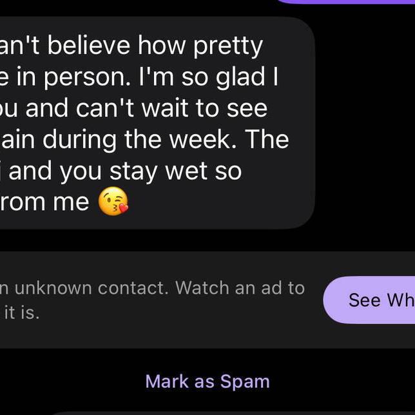Tap the unknown contact notice text
This screenshot has height=415, width=415.
click(152, 300)
